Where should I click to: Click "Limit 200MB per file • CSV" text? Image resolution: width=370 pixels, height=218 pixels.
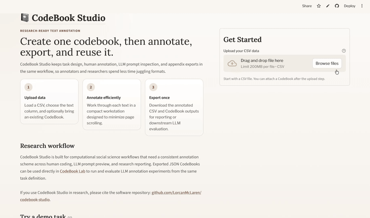262,67
